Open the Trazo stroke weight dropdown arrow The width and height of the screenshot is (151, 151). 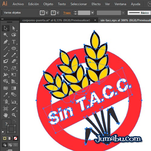pyautogui.click(x=92, y=13)
